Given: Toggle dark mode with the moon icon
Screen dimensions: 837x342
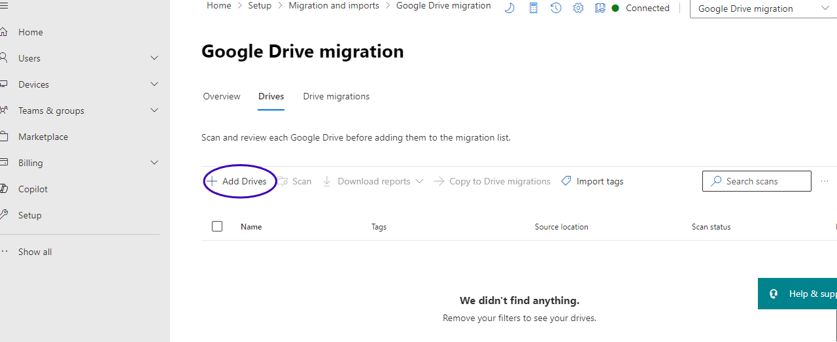Looking at the screenshot, I should pyautogui.click(x=509, y=8).
